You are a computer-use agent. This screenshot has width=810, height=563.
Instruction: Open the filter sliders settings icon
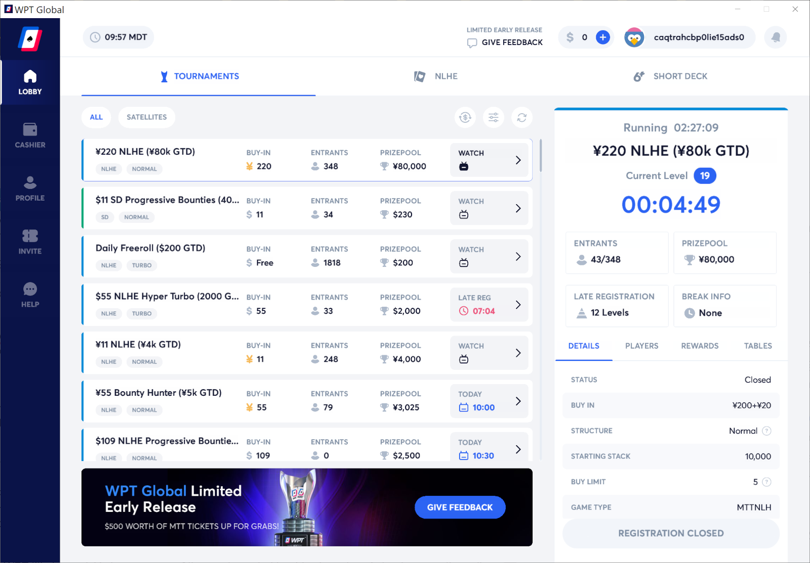click(494, 118)
